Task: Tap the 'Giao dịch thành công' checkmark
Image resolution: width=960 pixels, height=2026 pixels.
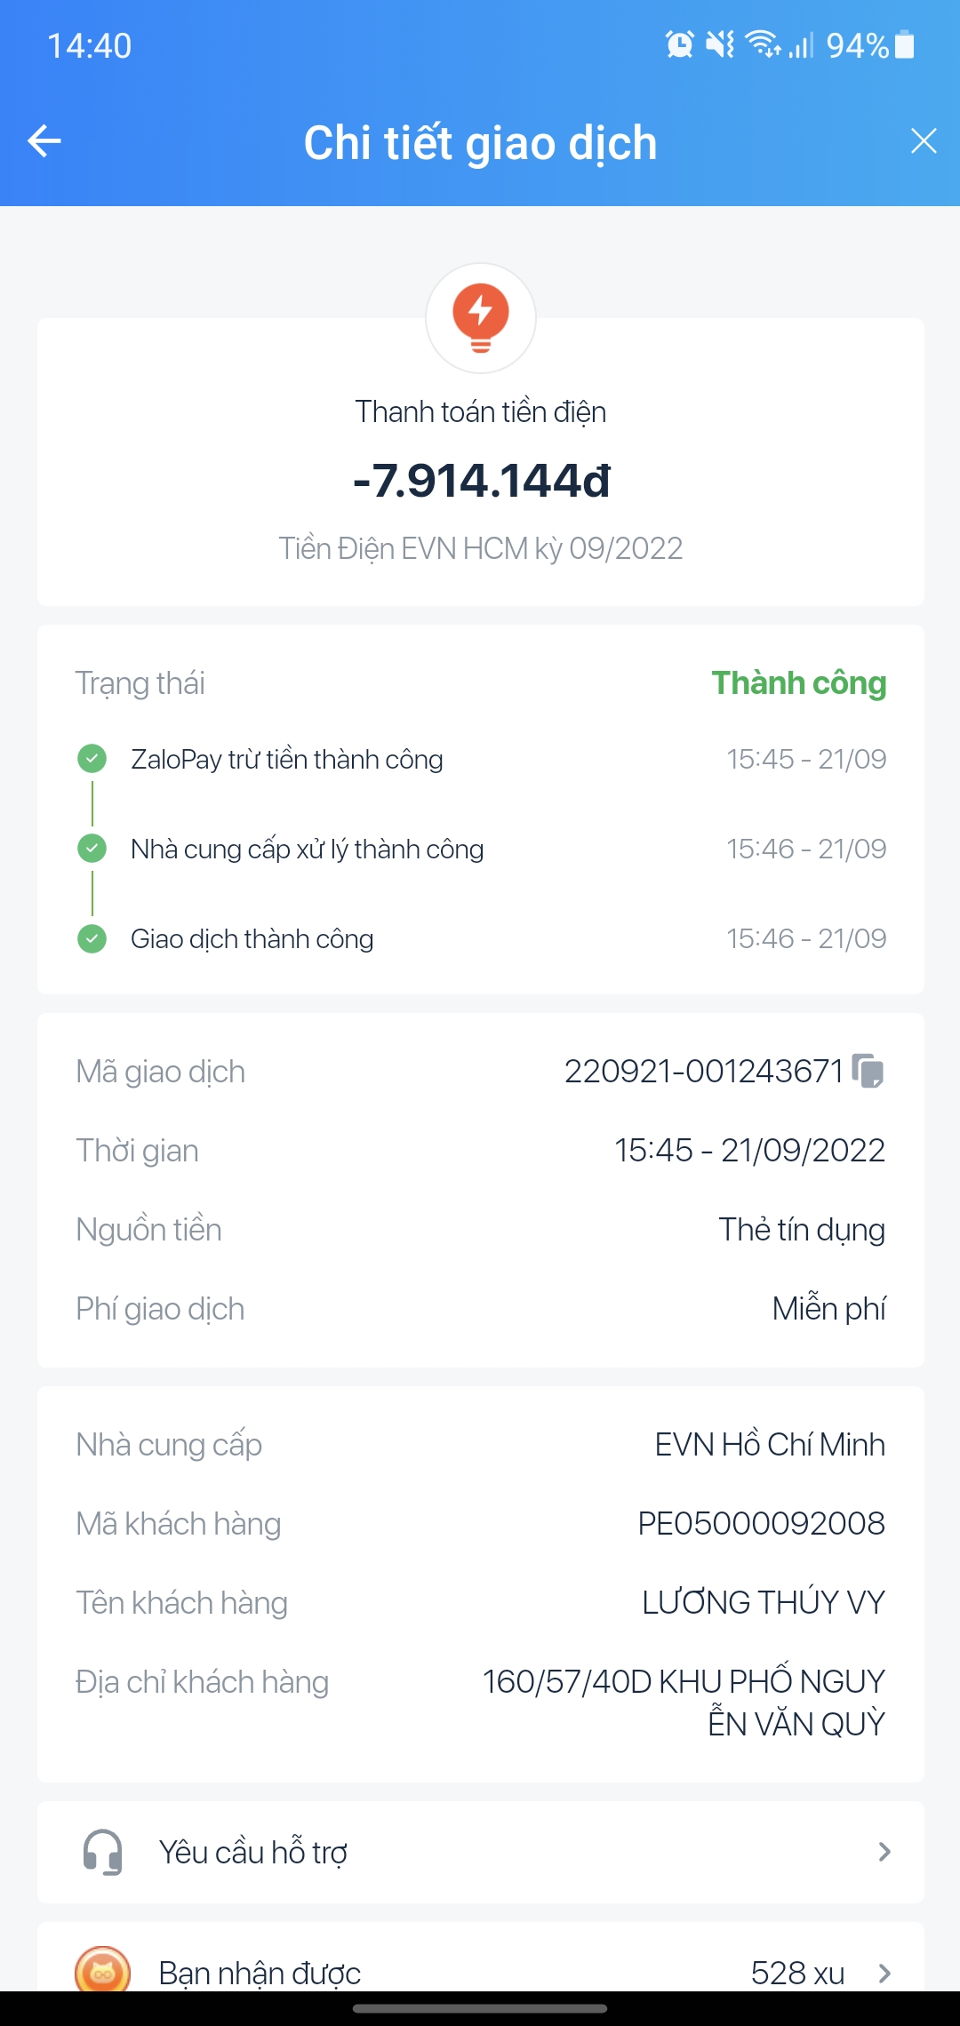Action: (92, 938)
